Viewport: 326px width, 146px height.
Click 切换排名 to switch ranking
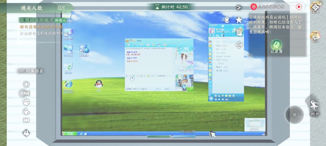point(31,71)
